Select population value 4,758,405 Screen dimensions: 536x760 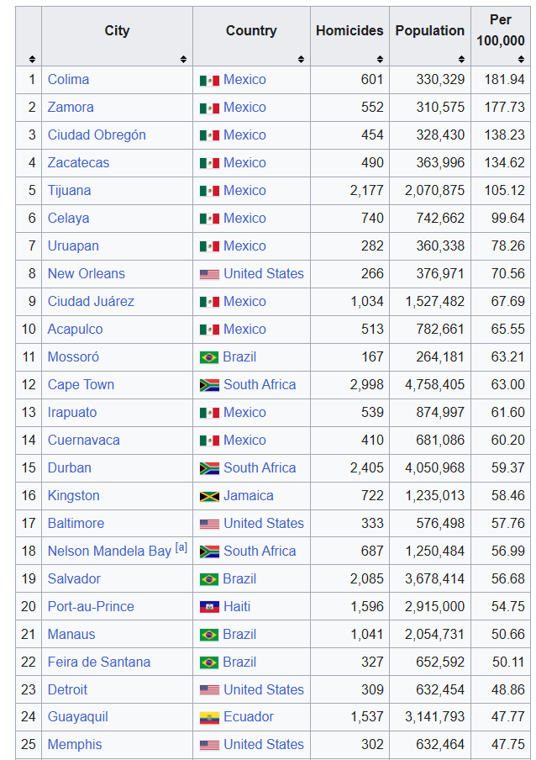(x=435, y=385)
